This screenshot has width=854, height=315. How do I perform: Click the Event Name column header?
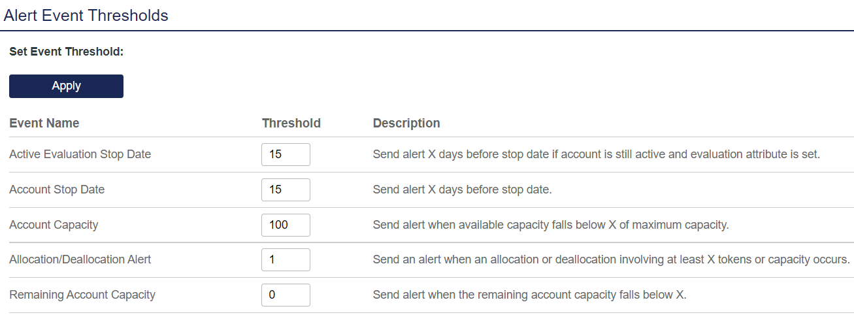click(44, 123)
